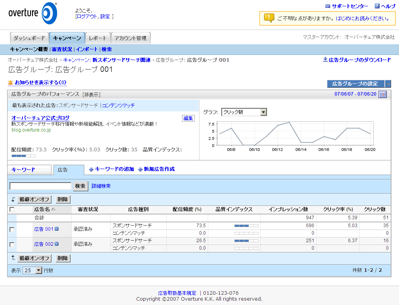The image size is (399, 305).
Task: Expand the 広告グループの設定 dropdown arrow
Action: tap(388, 84)
